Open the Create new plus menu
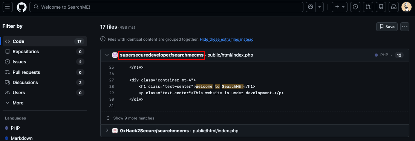 click(x=340, y=7)
